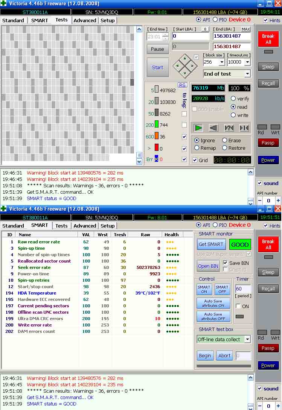Open the End of test dropdown
282x410 pixels.
(x=247, y=74)
